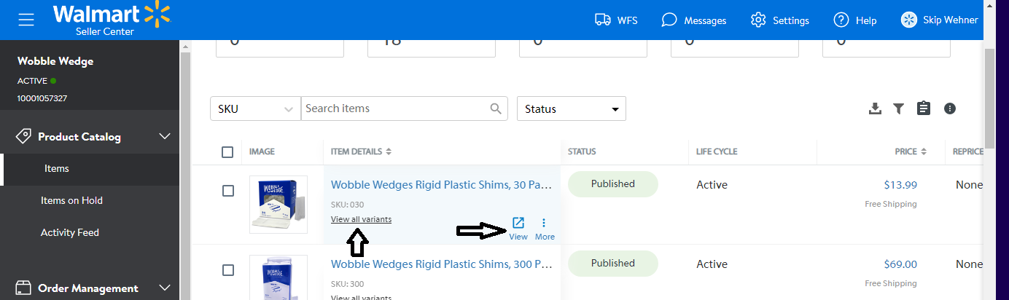Click Published status of 300 Pack
Image resolution: width=1009 pixels, height=300 pixels.
point(613,263)
